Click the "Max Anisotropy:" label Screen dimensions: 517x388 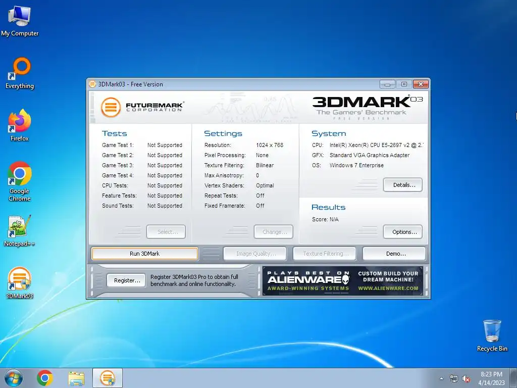(x=224, y=175)
